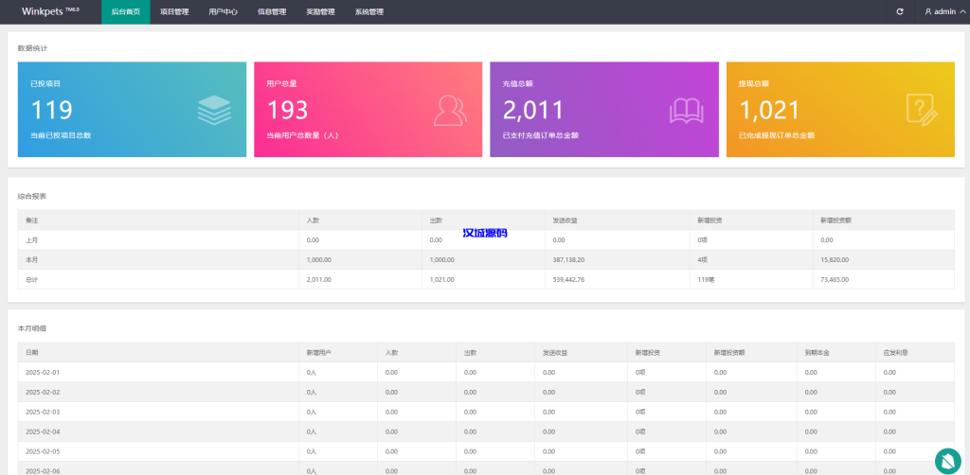
Task: Click the refresh icon in top bar
Action: coord(900,11)
